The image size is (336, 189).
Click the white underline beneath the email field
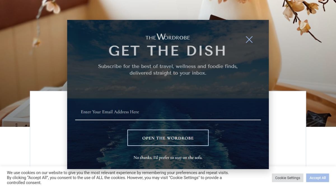[168, 120]
